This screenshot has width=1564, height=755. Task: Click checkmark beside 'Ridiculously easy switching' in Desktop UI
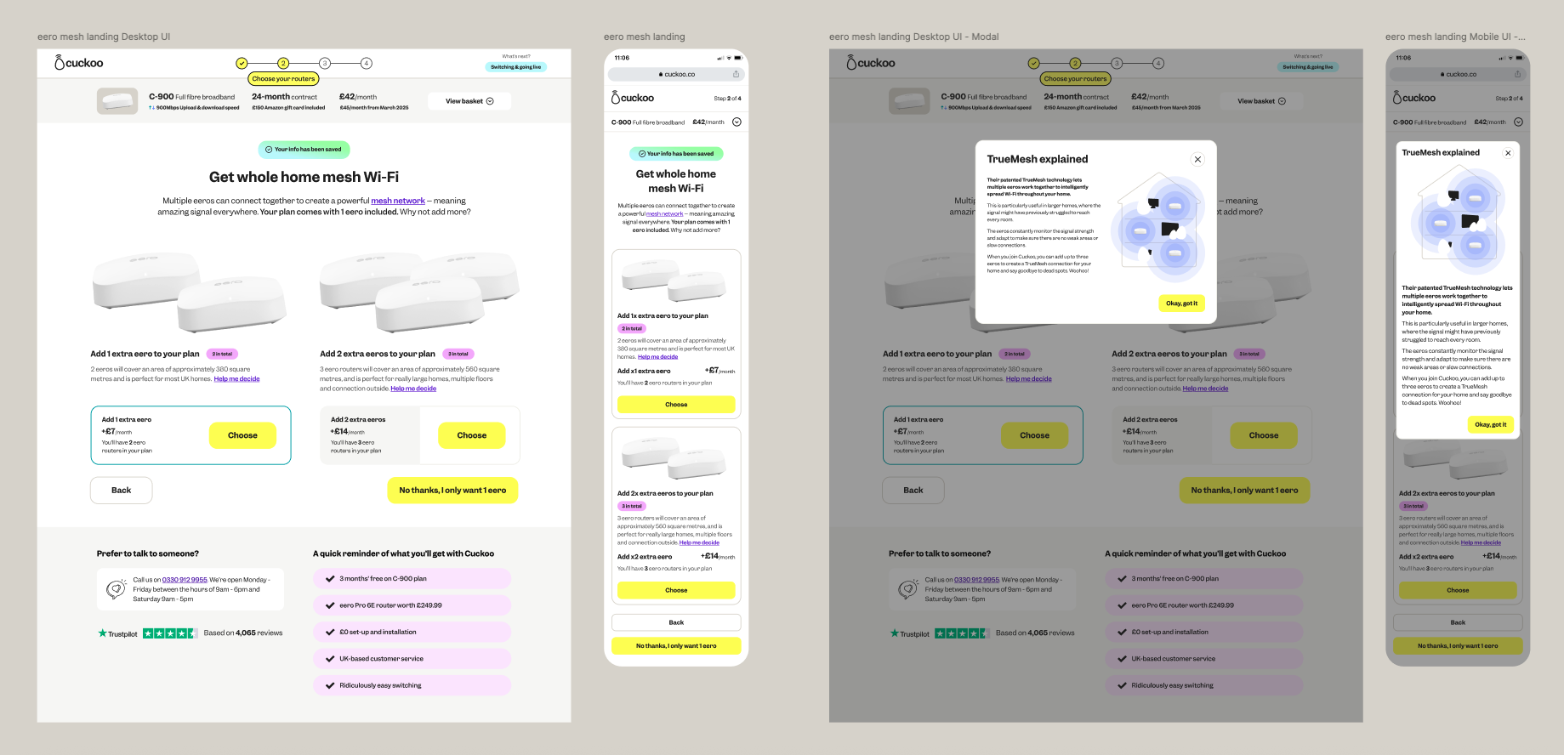[x=330, y=685]
